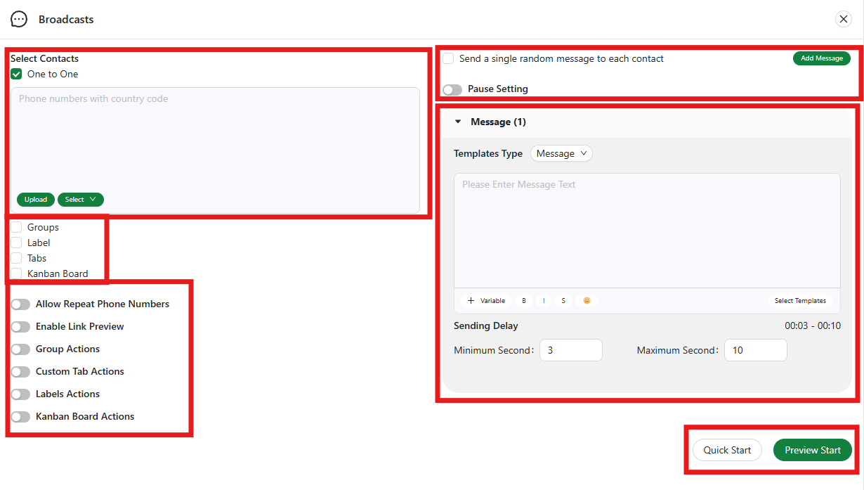Click the Minimum Second input field

[x=570, y=350]
